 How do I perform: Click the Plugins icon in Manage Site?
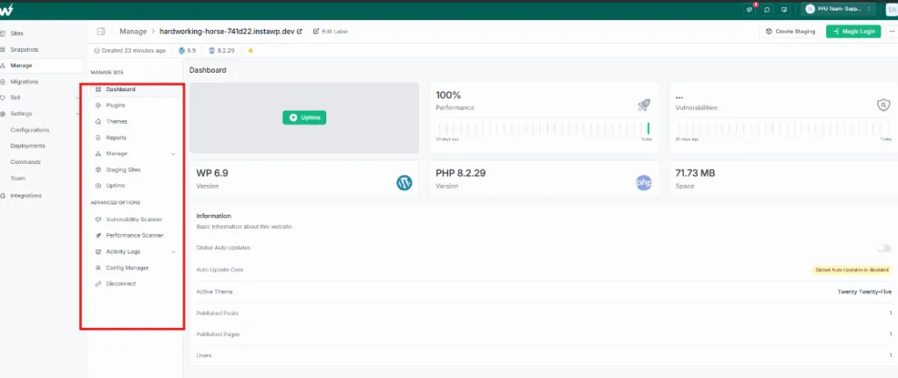point(98,105)
